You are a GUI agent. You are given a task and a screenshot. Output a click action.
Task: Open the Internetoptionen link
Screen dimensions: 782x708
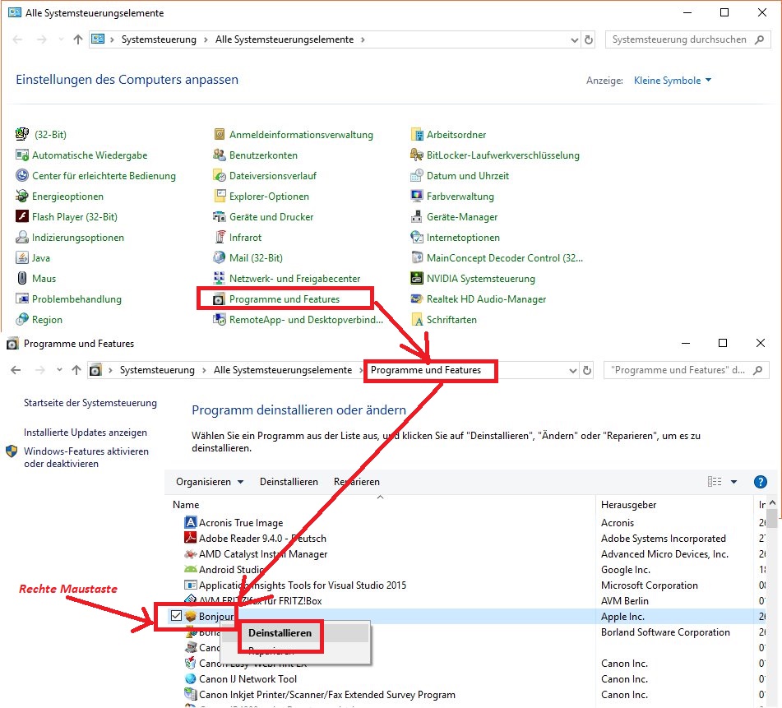463,238
